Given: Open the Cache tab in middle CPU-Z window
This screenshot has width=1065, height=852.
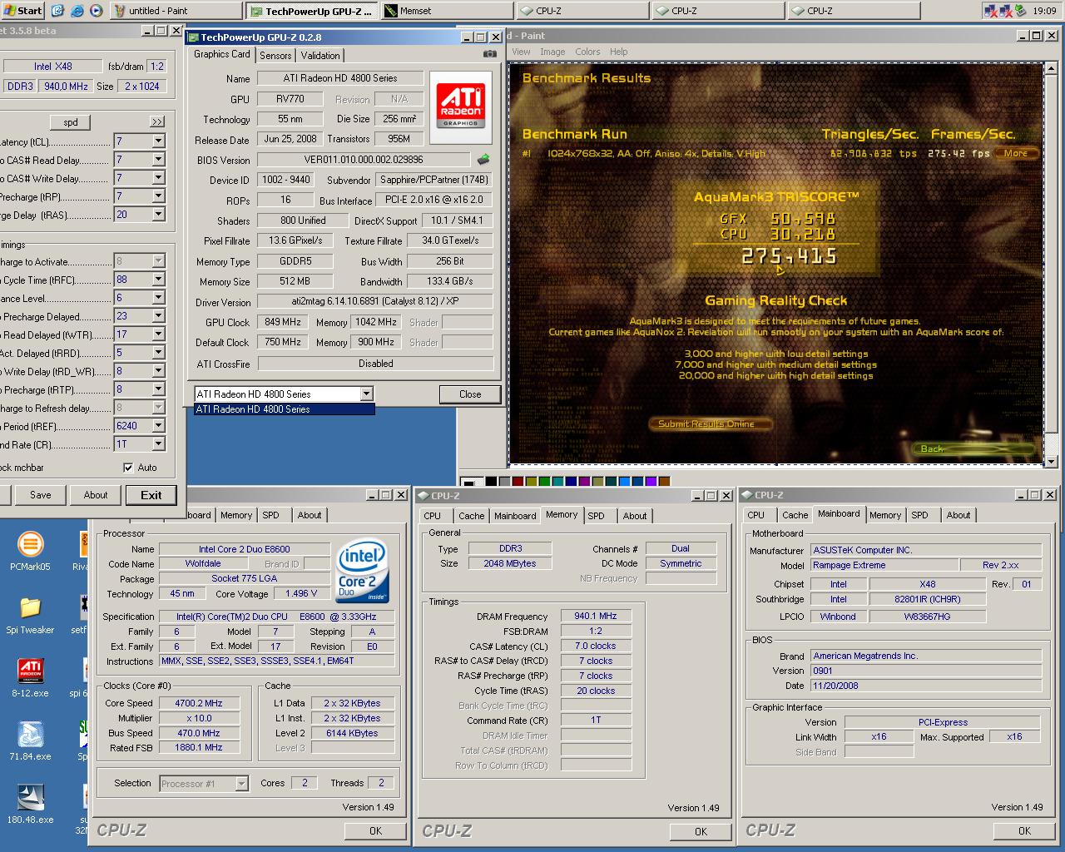Looking at the screenshot, I should 471,516.
